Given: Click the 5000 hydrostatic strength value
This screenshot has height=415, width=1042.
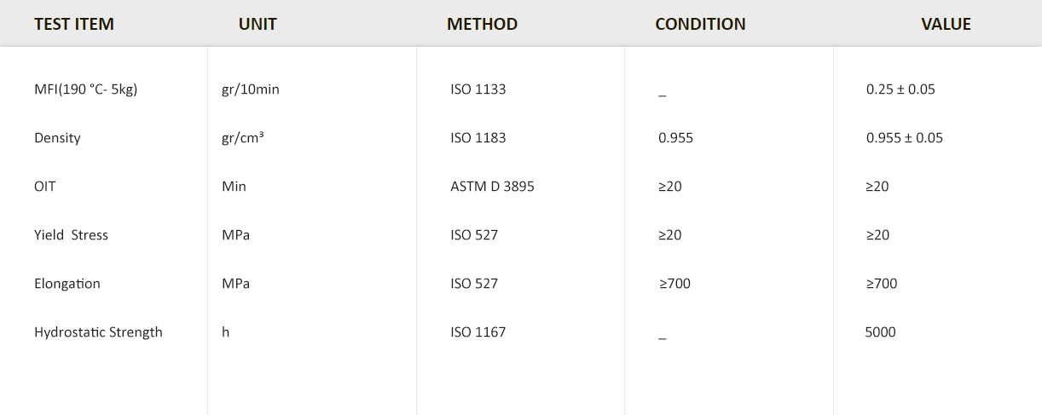Looking at the screenshot, I should coord(880,331).
